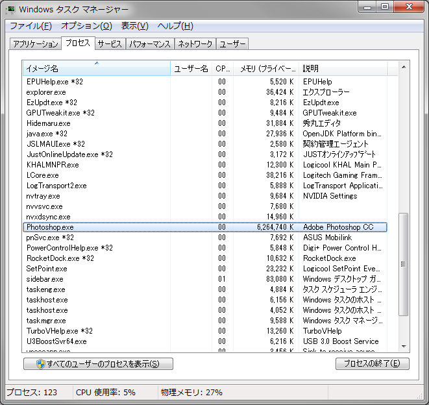Open the オプション(O) menu

[x=86, y=26]
